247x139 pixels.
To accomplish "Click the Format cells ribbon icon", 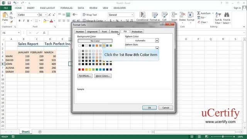I will [x=191, y=15].
